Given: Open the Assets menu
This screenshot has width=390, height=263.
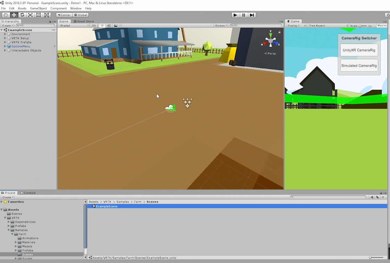Looking at the screenshot, I should coord(22,8).
